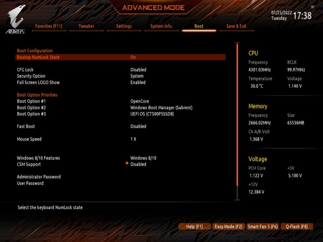The height and width of the screenshot is (242, 323).
Task: Open the Windows 8/10 value dropdown
Action: click(x=143, y=158)
